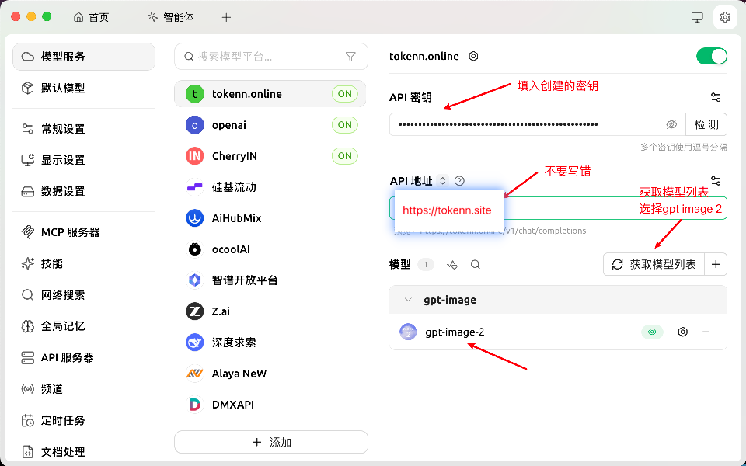Add model manually with plus button
Image resolution: width=746 pixels, height=466 pixels.
[x=716, y=264]
